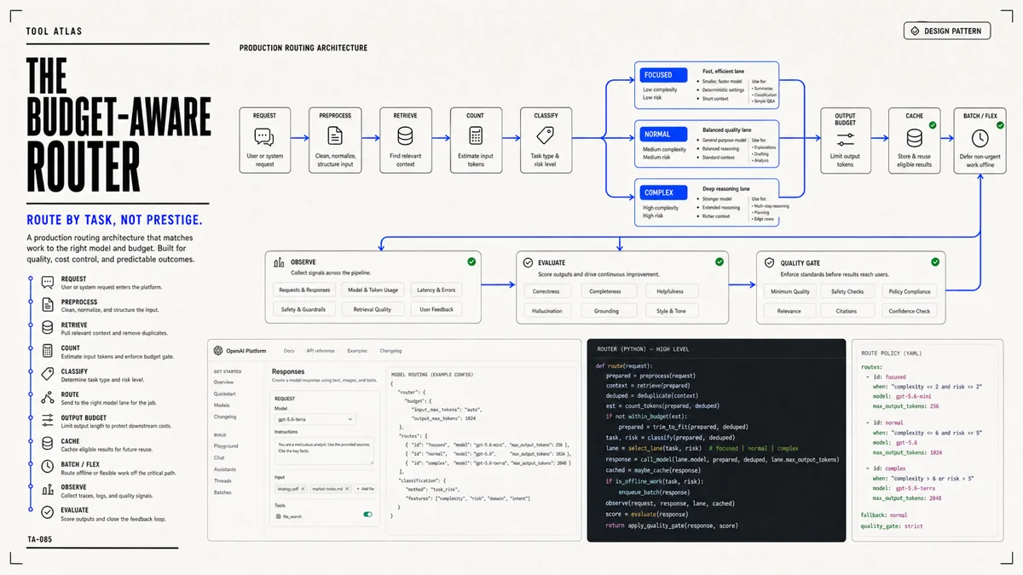Image resolution: width=1023 pixels, height=575 pixels.
Task: Click the green check badge on the Cache card
Action: (x=932, y=125)
